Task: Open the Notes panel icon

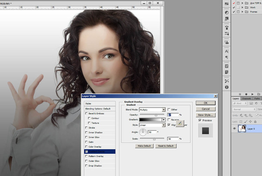Action: (227, 72)
